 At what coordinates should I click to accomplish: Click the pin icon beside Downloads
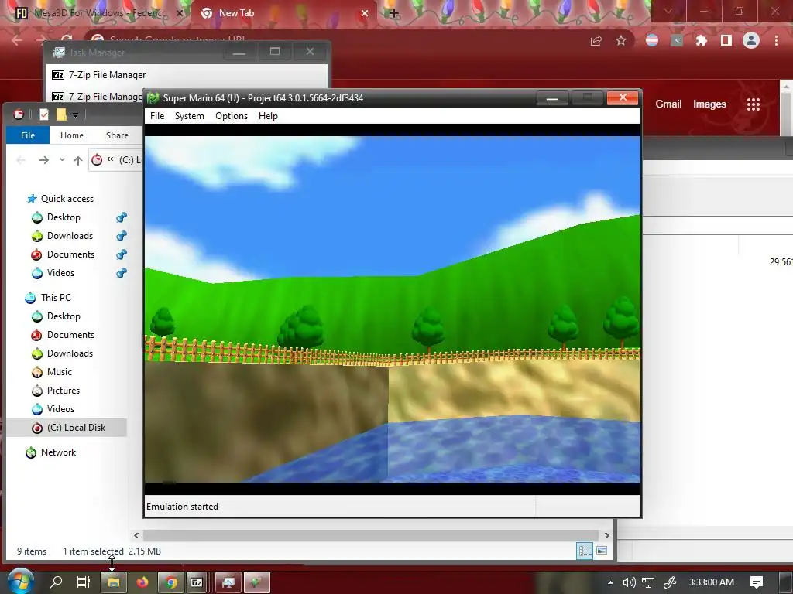(x=122, y=236)
